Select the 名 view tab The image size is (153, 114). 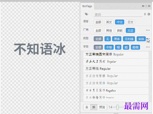(87, 107)
